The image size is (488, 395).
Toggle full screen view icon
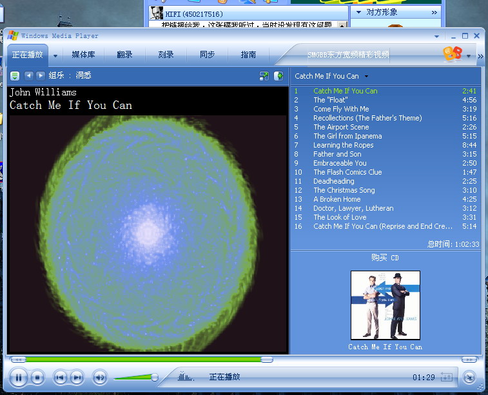tap(264, 76)
